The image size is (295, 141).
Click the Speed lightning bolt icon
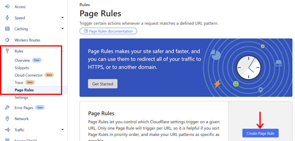coord(7,18)
